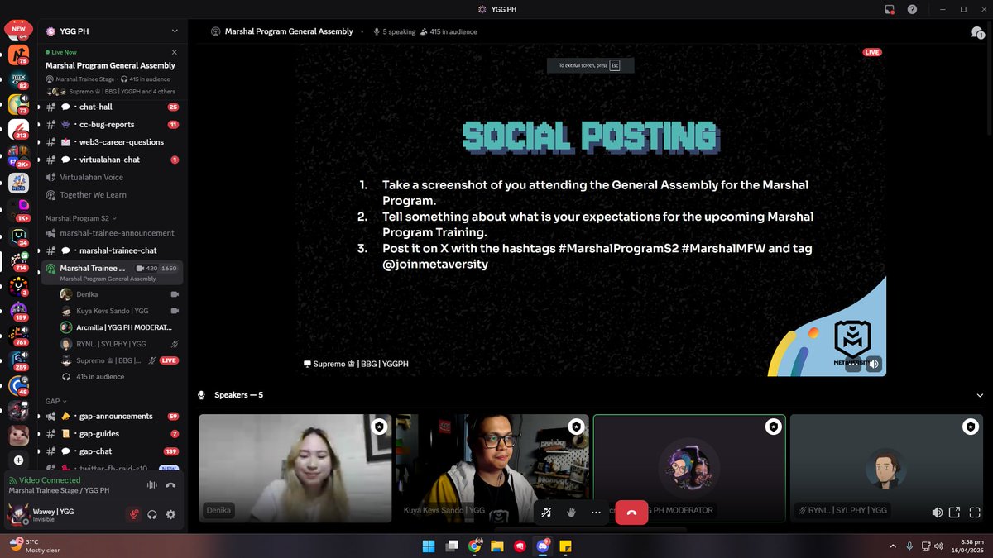
Task: Expand the YGG PH server menu
Action: (175, 31)
